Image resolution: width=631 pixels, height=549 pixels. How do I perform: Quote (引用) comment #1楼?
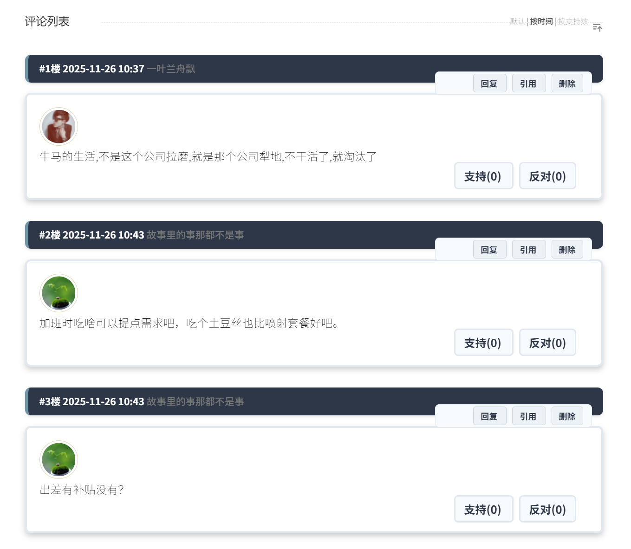coord(528,84)
